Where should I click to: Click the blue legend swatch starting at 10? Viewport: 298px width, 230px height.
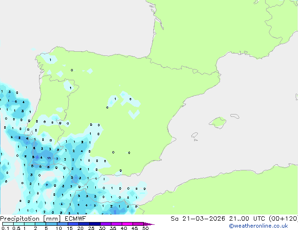[x=63, y=224]
